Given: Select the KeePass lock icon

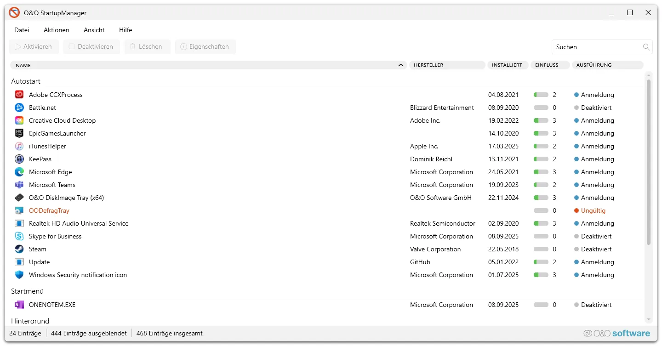Looking at the screenshot, I should (19, 159).
